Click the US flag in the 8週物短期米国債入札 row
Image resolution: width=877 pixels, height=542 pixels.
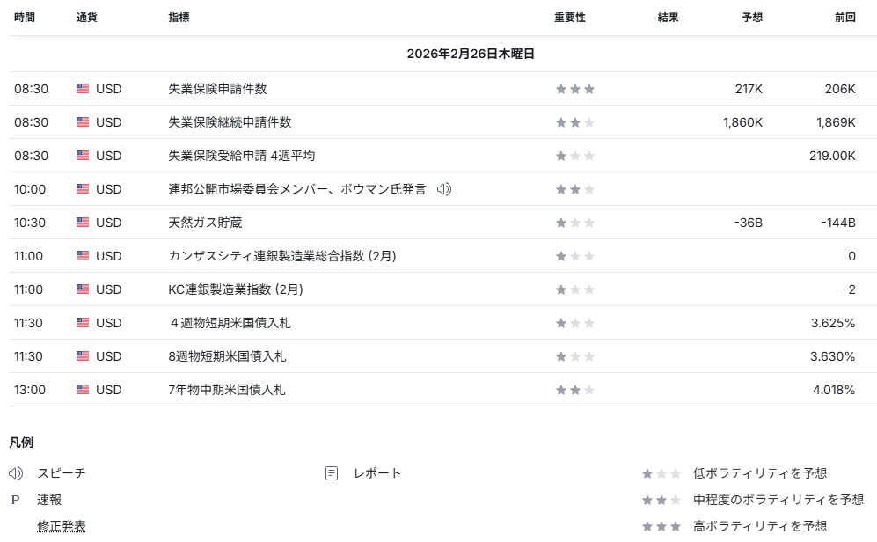tap(83, 356)
